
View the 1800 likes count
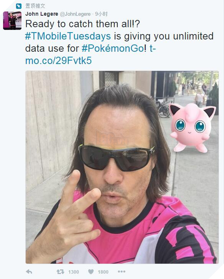103,272
